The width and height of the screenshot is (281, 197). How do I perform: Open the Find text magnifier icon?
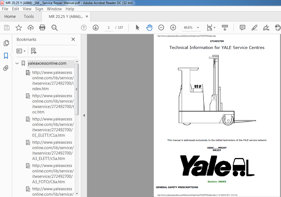click(x=54, y=28)
